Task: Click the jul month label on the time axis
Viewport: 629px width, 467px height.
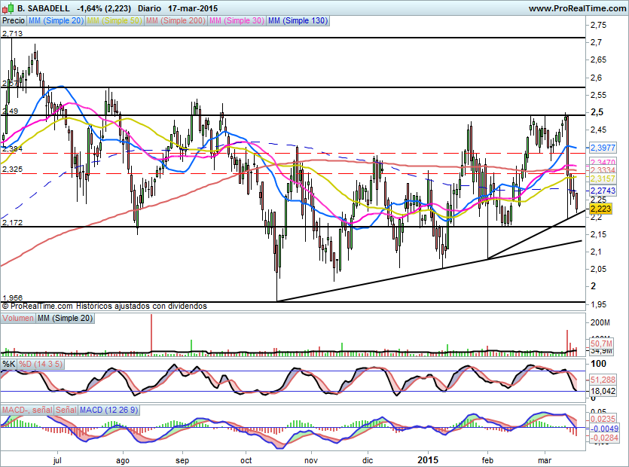Action: point(57,459)
